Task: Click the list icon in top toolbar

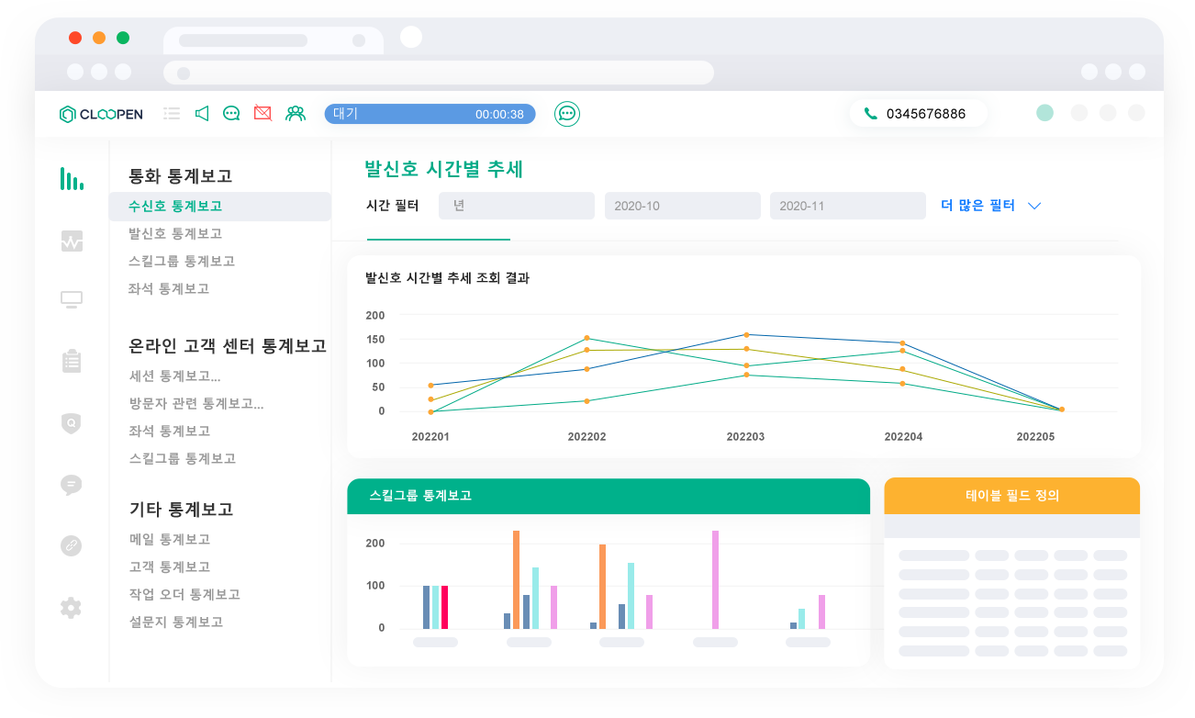Action: [x=172, y=114]
